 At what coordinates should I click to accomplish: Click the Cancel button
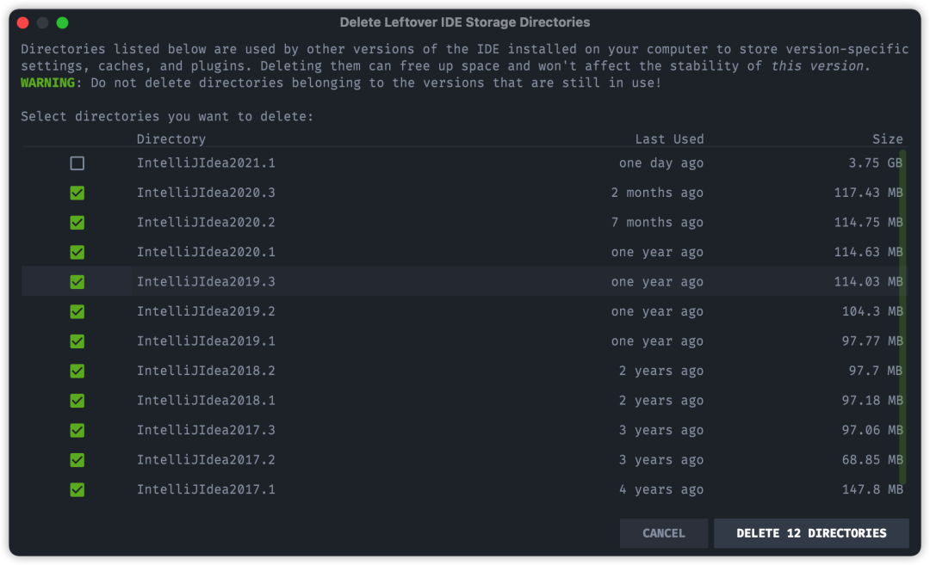664,533
